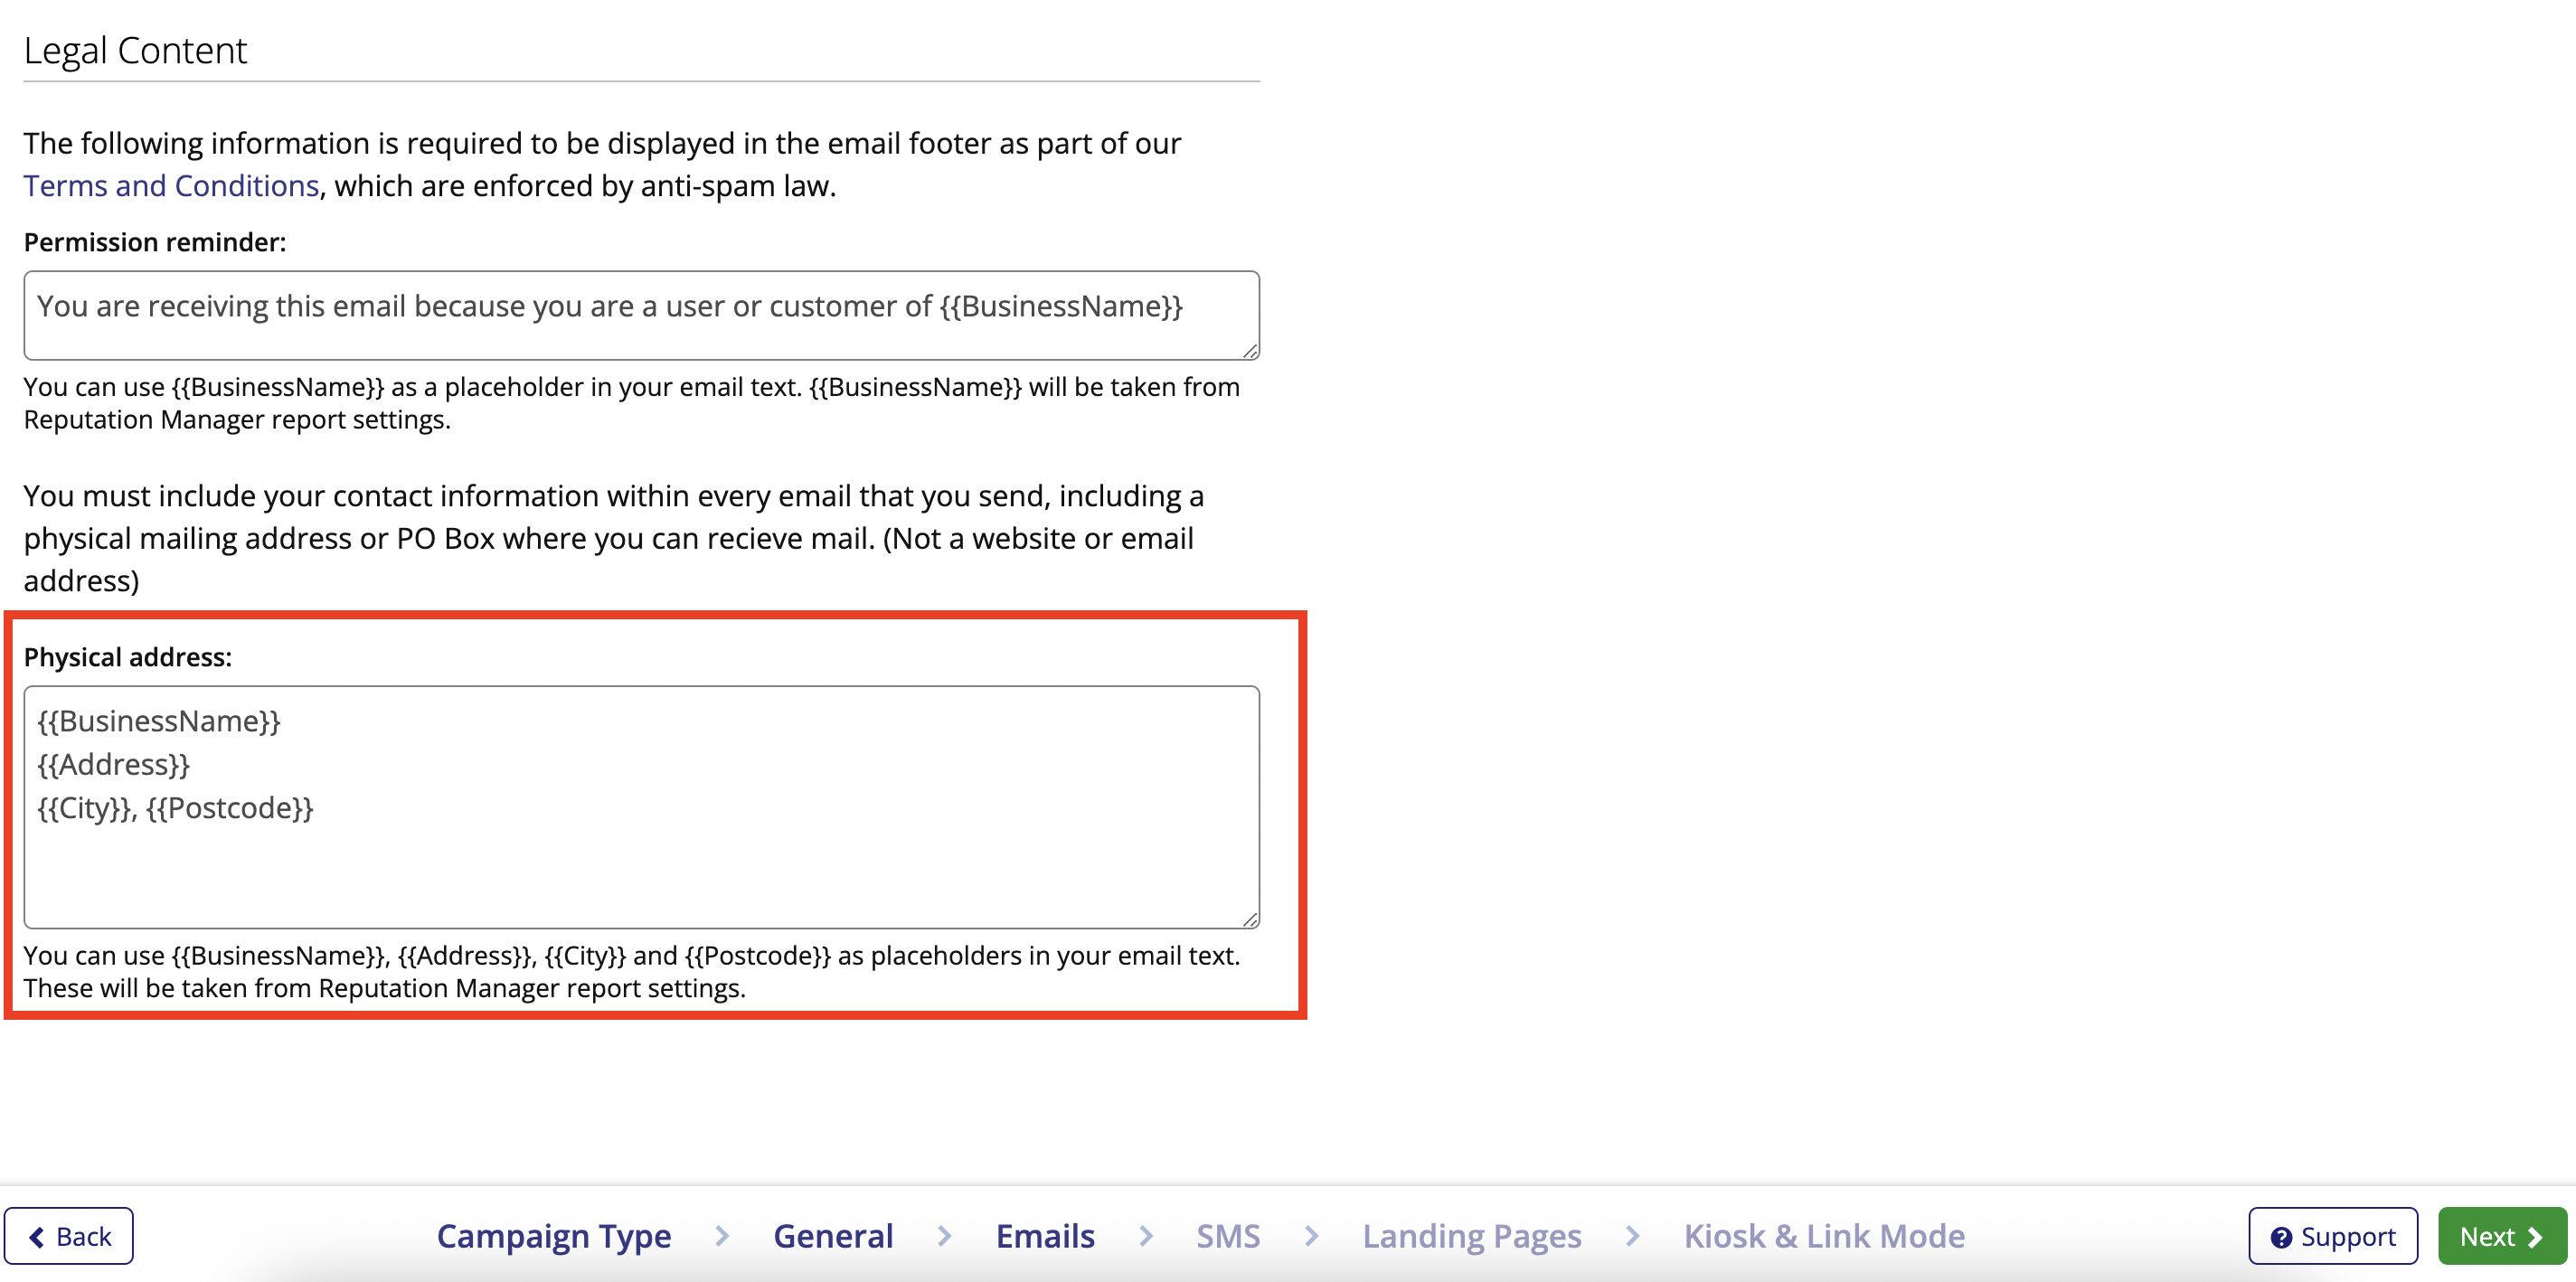This screenshot has height=1282, width=2576.
Task: Click chevron between SMS and Landing Pages
Action: pos(1311,1236)
